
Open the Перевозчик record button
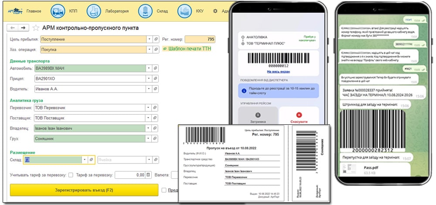pyautogui.click(x=155, y=108)
